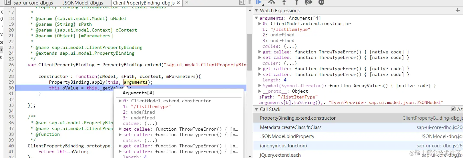Viewport: 463px width, 158px height.
Task: Expand get caller in Watch Expressions
Action: point(260,69)
